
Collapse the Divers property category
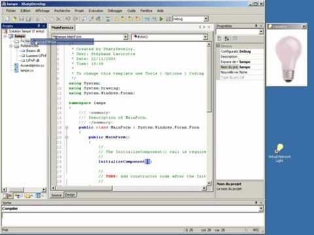click(218, 46)
